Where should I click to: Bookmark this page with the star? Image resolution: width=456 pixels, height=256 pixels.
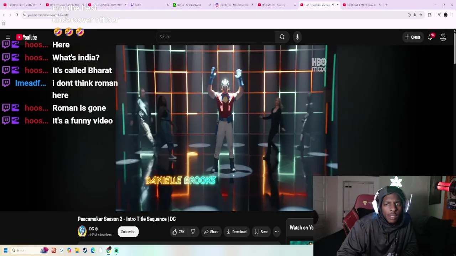pyautogui.click(x=421, y=15)
